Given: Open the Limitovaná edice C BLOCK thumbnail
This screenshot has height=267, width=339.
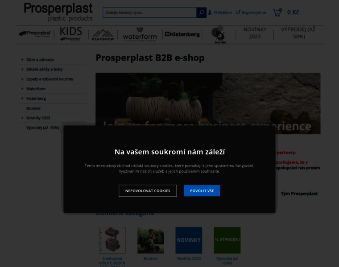Looking at the screenshot, I should pos(112,240).
